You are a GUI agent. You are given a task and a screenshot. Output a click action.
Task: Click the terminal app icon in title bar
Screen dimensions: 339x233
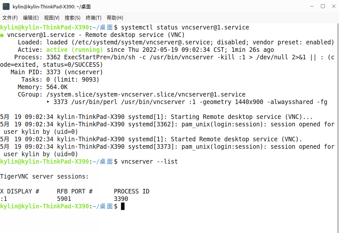point(6,6)
